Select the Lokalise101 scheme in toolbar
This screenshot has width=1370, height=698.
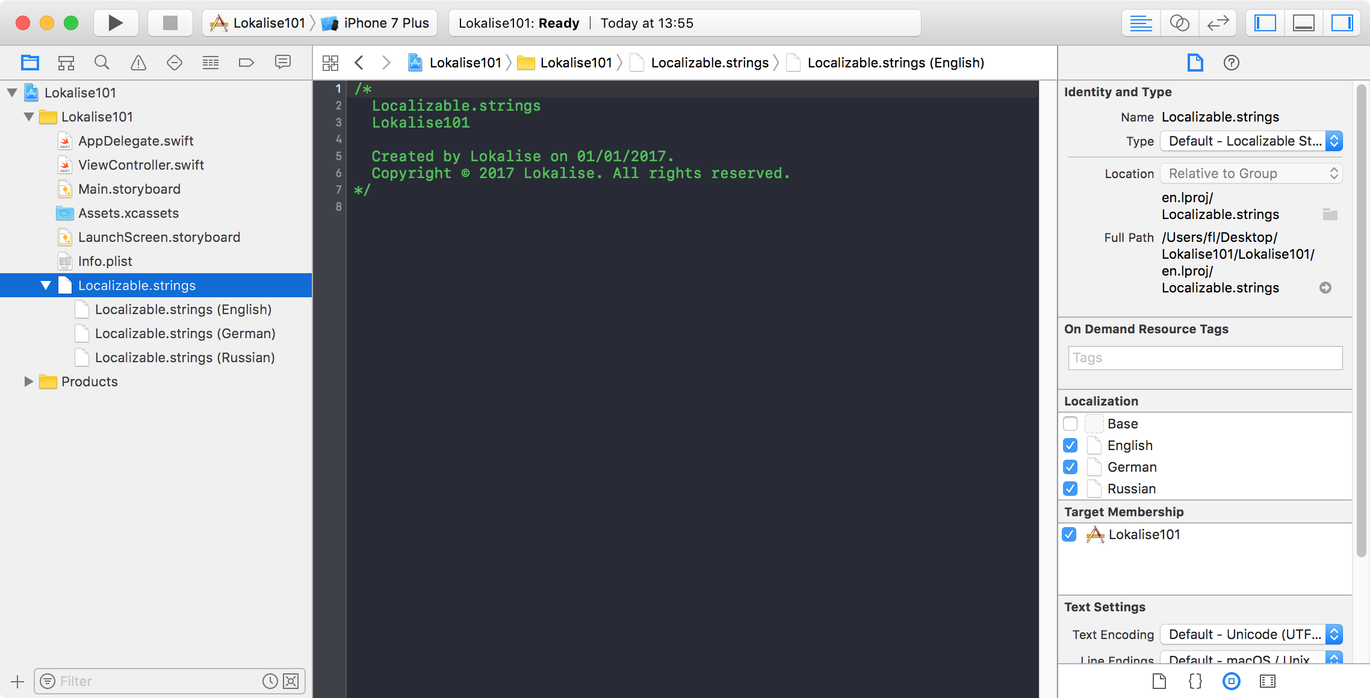259,23
